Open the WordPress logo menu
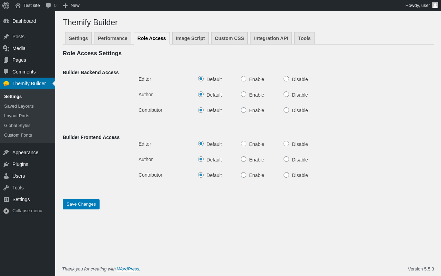Image resolution: width=441 pixels, height=276 pixels. pos(6,6)
